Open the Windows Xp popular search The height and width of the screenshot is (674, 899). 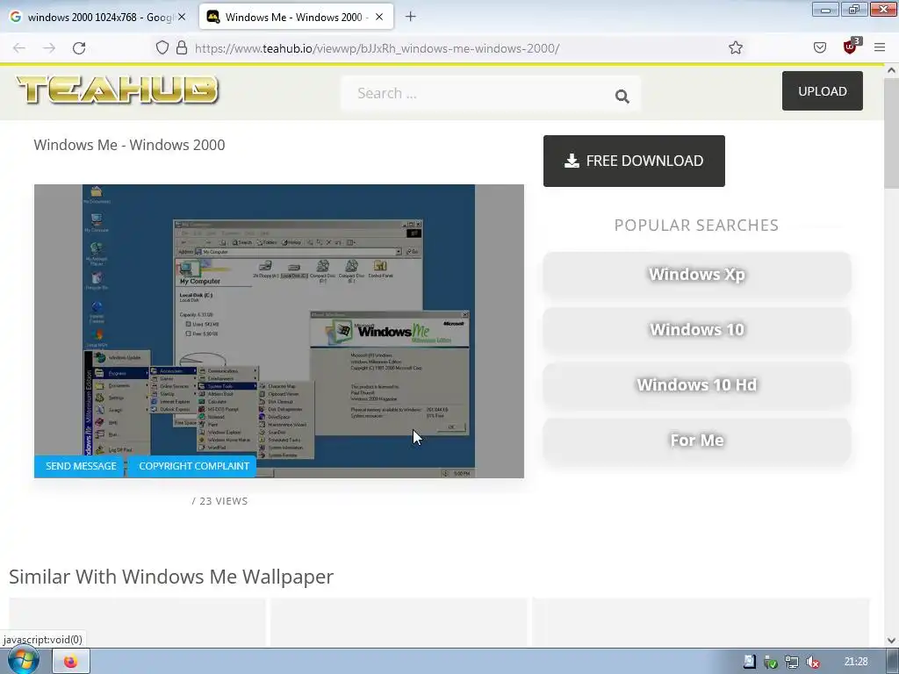tap(696, 275)
